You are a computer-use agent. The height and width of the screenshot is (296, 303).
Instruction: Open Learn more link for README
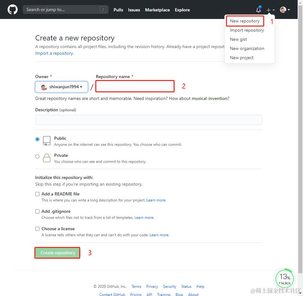(x=156, y=200)
